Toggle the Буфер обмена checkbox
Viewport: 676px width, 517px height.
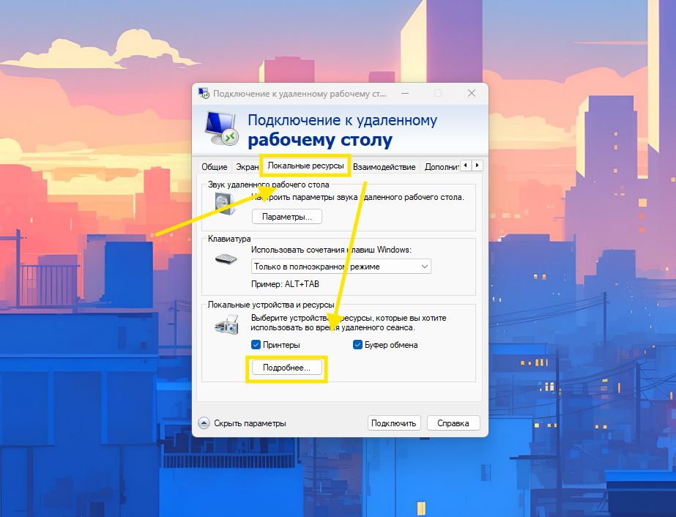pyautogui.click(x=357, y=345)
